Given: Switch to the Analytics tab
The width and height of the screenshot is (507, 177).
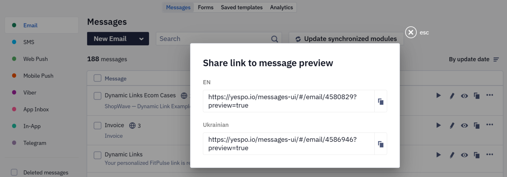Looking at the screenshot, I should click(281, 7).
